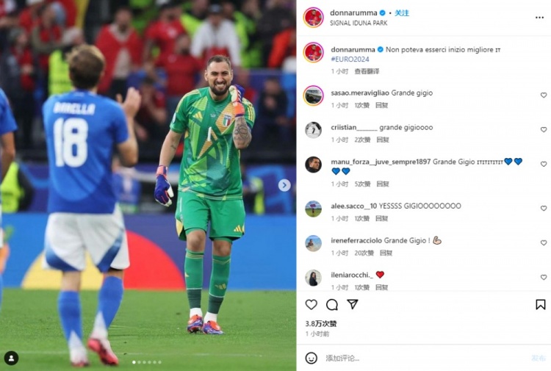Like ireneferracciolo's comment
Image resolution: width=551 pixels, height=371 pixels.
pos(544,242)
